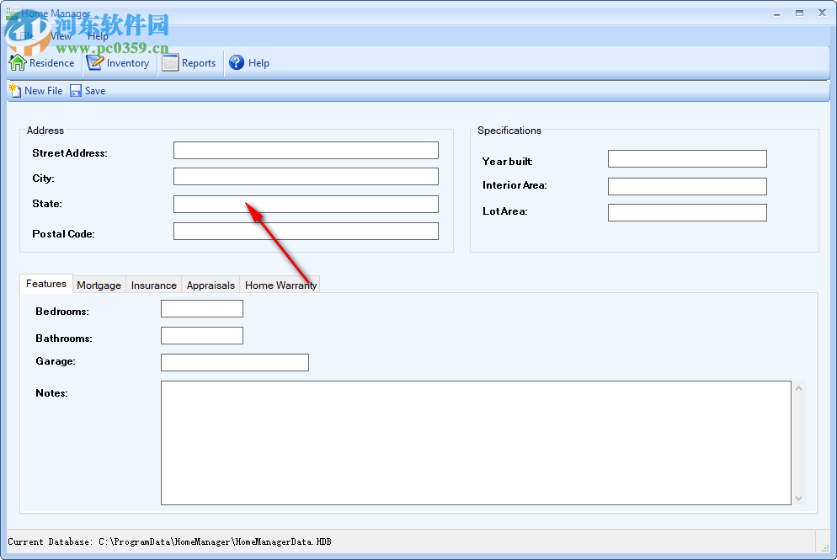Select the Appraisals tab
This screenshot has width=837, height=560.
[x=211, y=285]
